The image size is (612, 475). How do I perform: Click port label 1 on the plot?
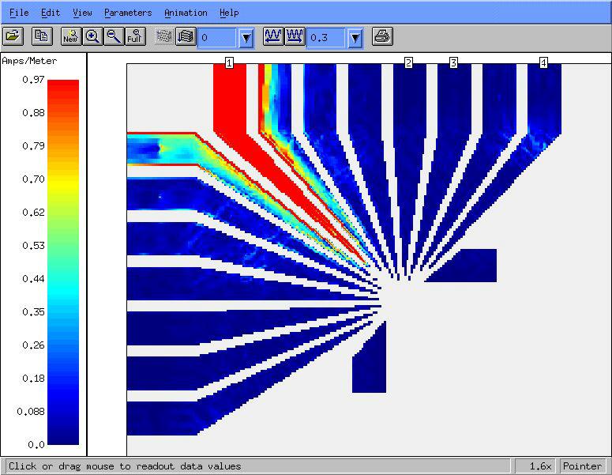coord(229,62)
